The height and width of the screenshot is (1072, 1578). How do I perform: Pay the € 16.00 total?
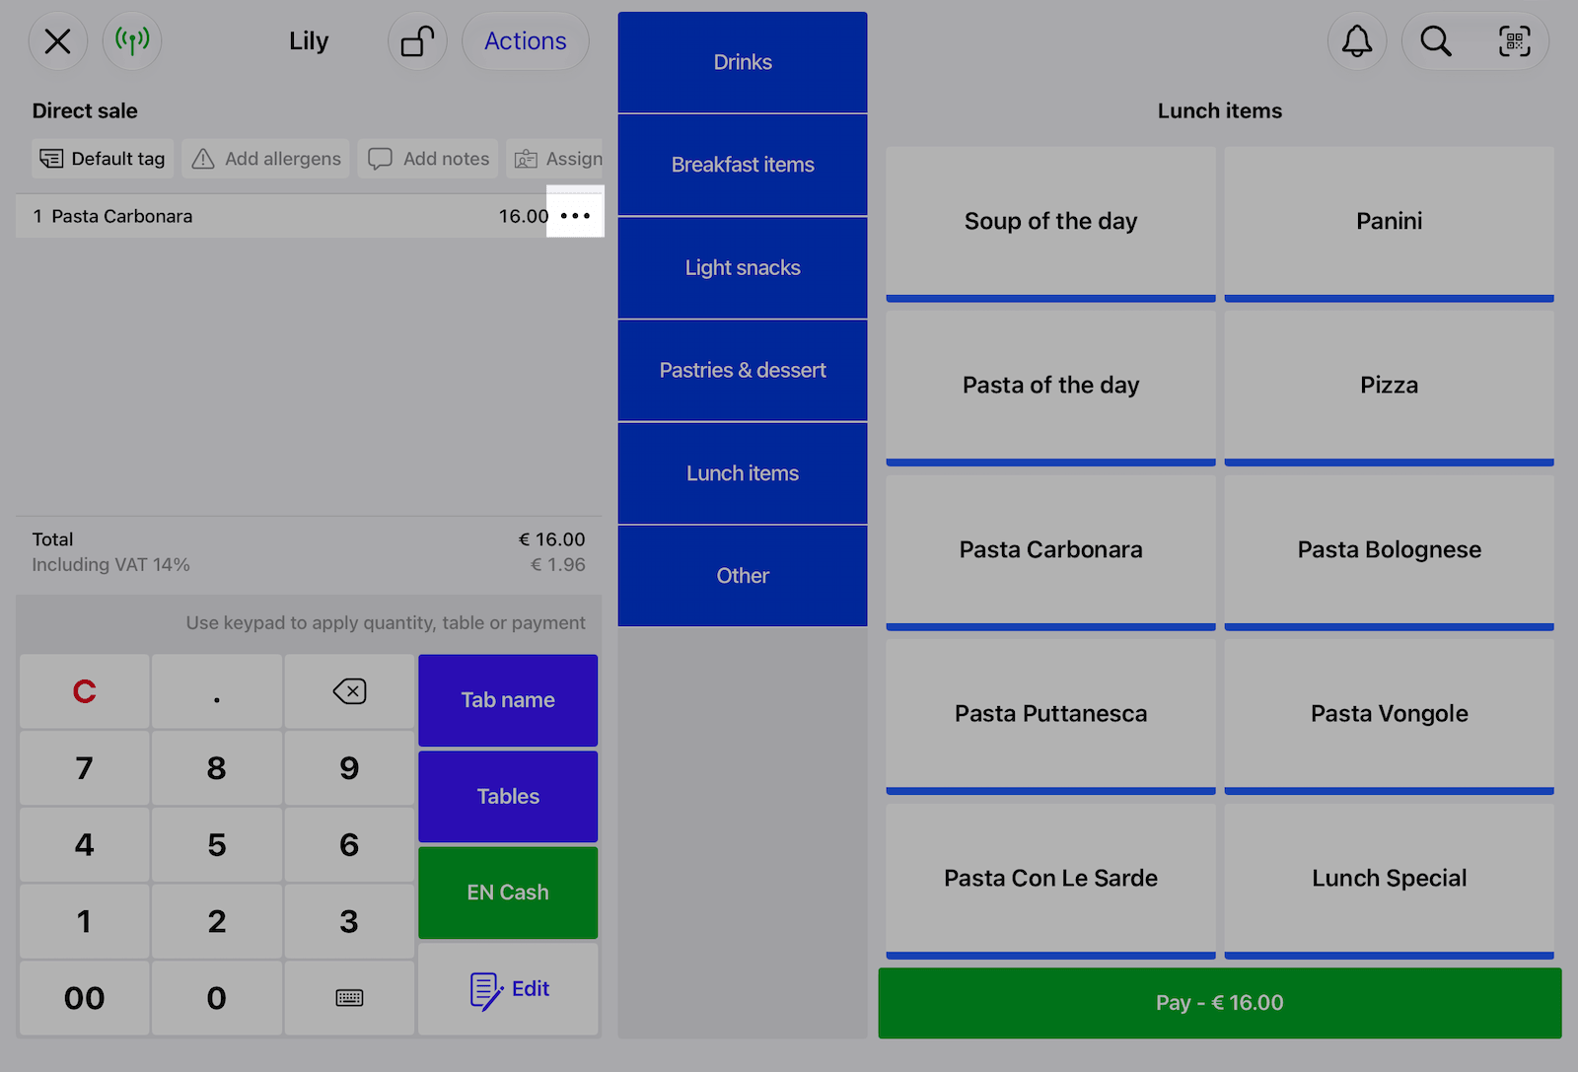point(1220,1003)
